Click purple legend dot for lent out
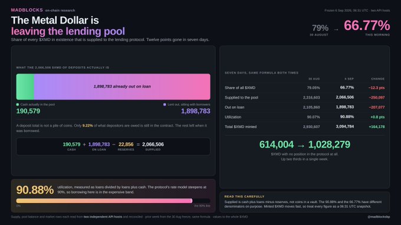The width and height of the screenshot is (401, 225). 165,105
